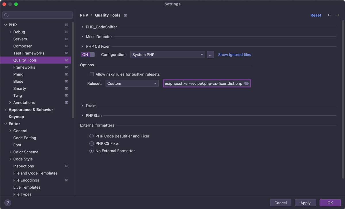Click the forward navigation arrow
This screenshot has height=209, width=345.
[x=337, y=15]
